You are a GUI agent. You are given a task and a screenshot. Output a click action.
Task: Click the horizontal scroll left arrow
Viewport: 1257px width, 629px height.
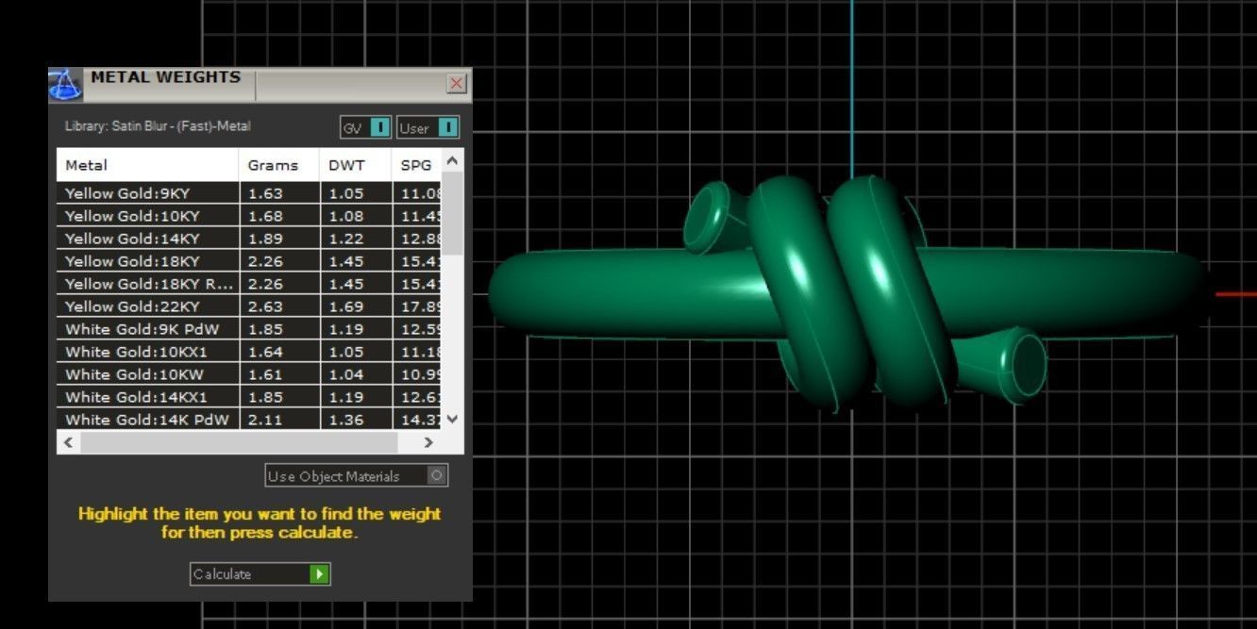tap(68, 441)
